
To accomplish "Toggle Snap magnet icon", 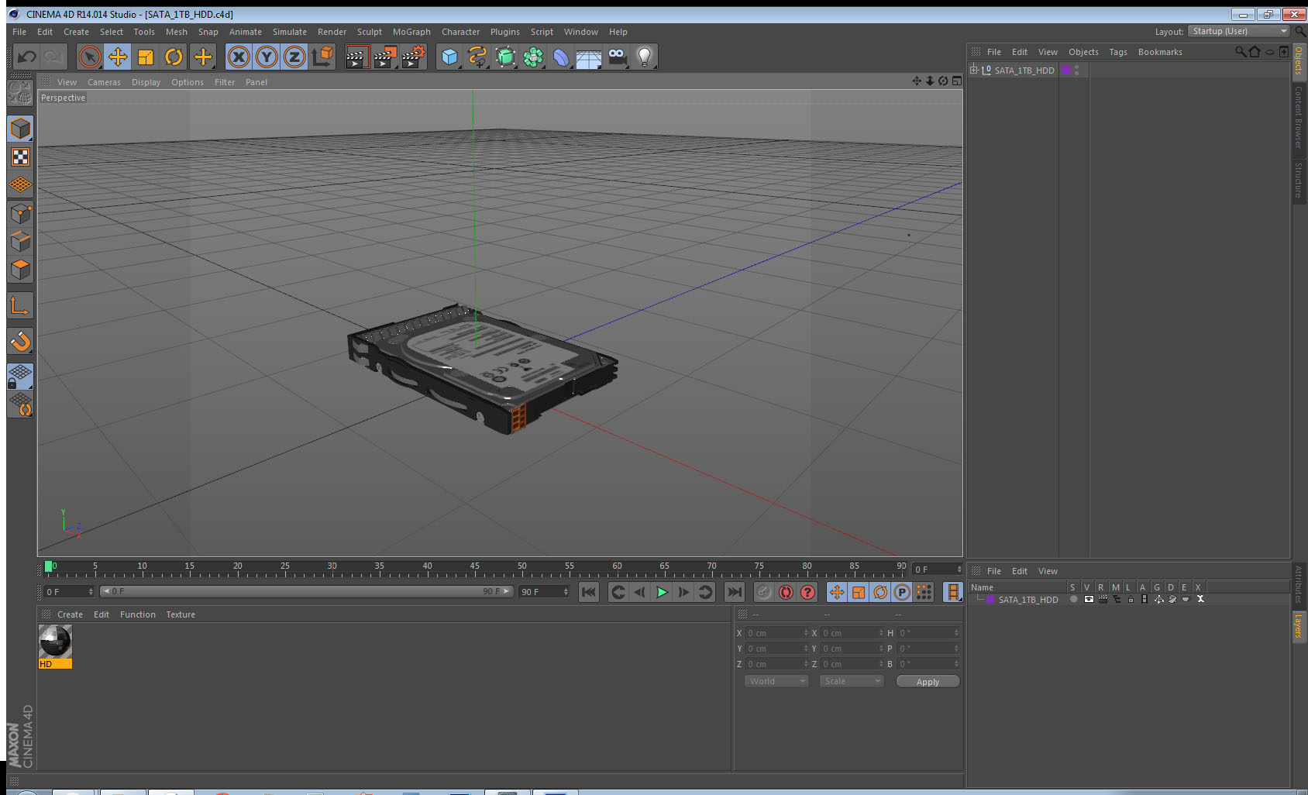I will click(x=20, y=341).
